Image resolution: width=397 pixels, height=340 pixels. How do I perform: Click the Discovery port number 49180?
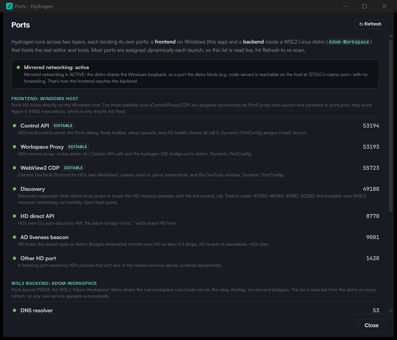[371, 189]
